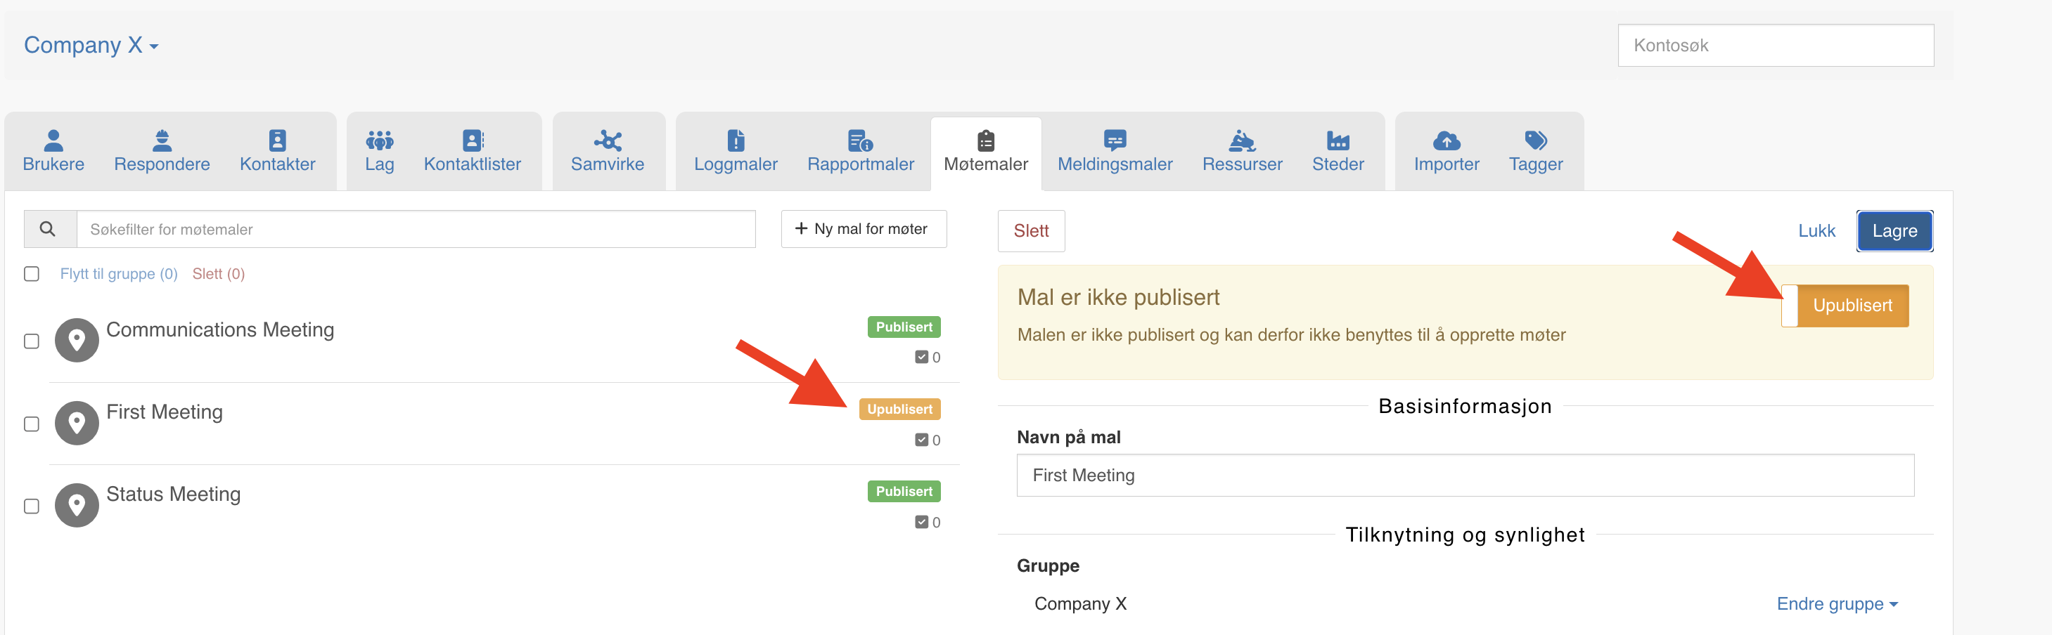The height and width of the screenshot is (635, 2052).
Task: Tick the select-all templates checkbox
Action: click(32, 274)
